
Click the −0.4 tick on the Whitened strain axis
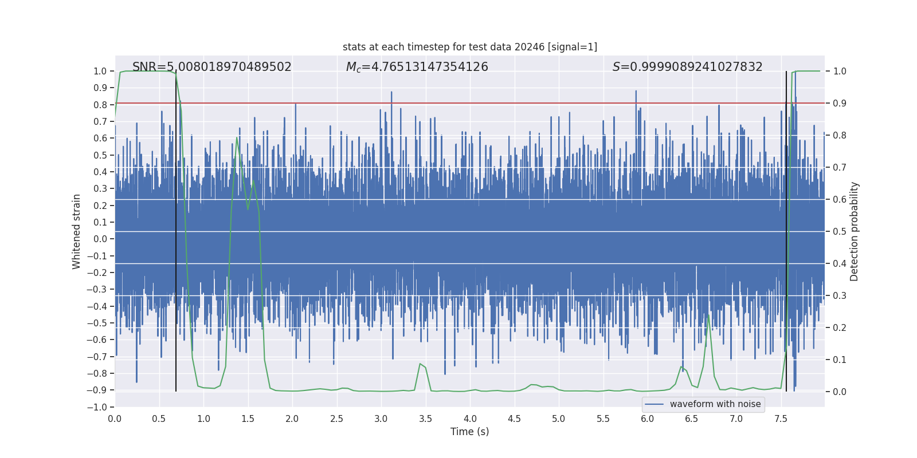point(97,306)
